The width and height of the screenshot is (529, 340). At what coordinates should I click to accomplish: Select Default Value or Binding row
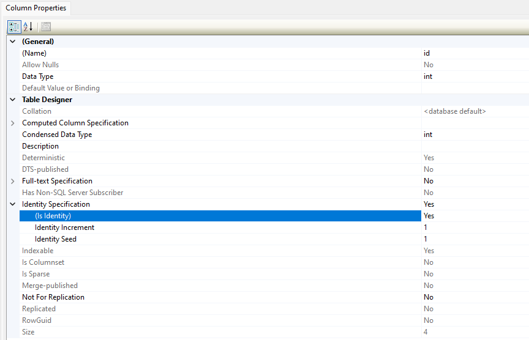[220, 88]
